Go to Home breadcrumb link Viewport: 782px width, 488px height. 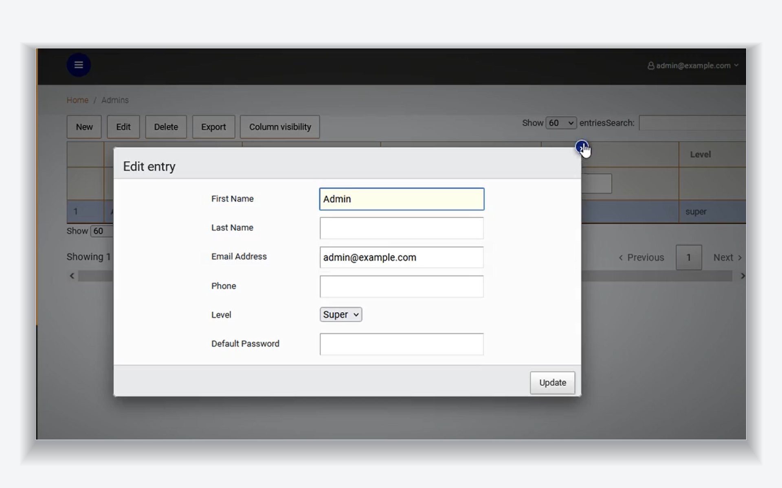77,100
